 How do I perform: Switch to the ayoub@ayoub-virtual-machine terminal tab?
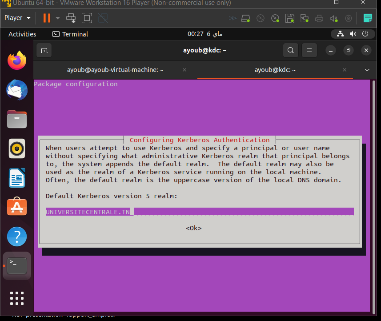116,70
